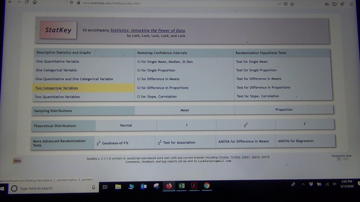
Task: Toggle the browser sidebar icon
Action: click(334, 4)
